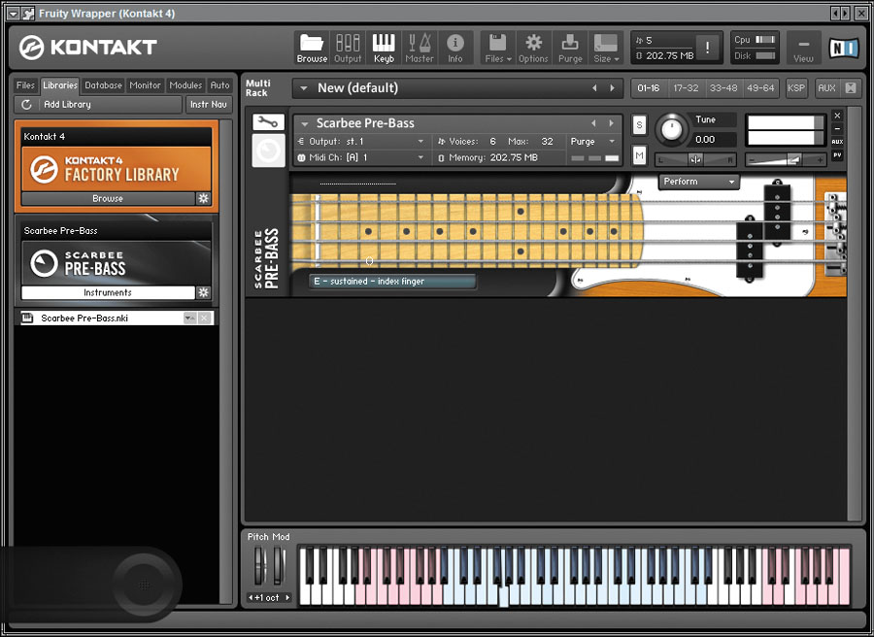Mute the Scarbee Pre-Bass instrument
Screen dimensions: 874x637
639,155
